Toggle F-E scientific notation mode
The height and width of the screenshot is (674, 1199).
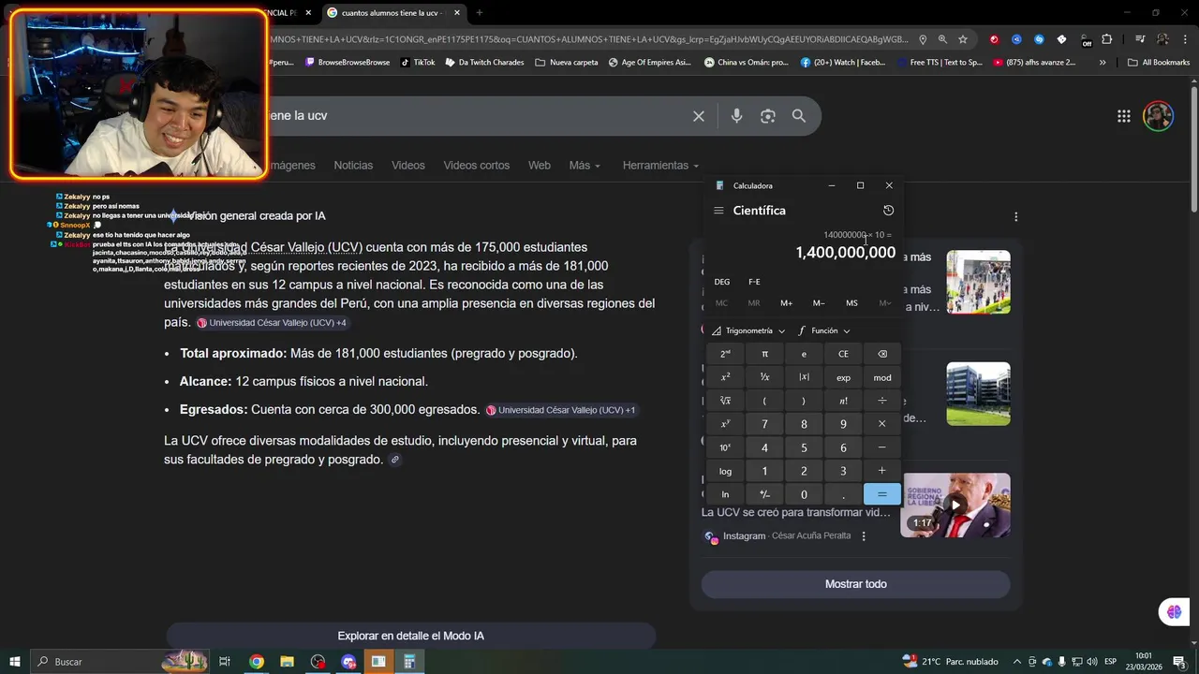tap(754, 282)
